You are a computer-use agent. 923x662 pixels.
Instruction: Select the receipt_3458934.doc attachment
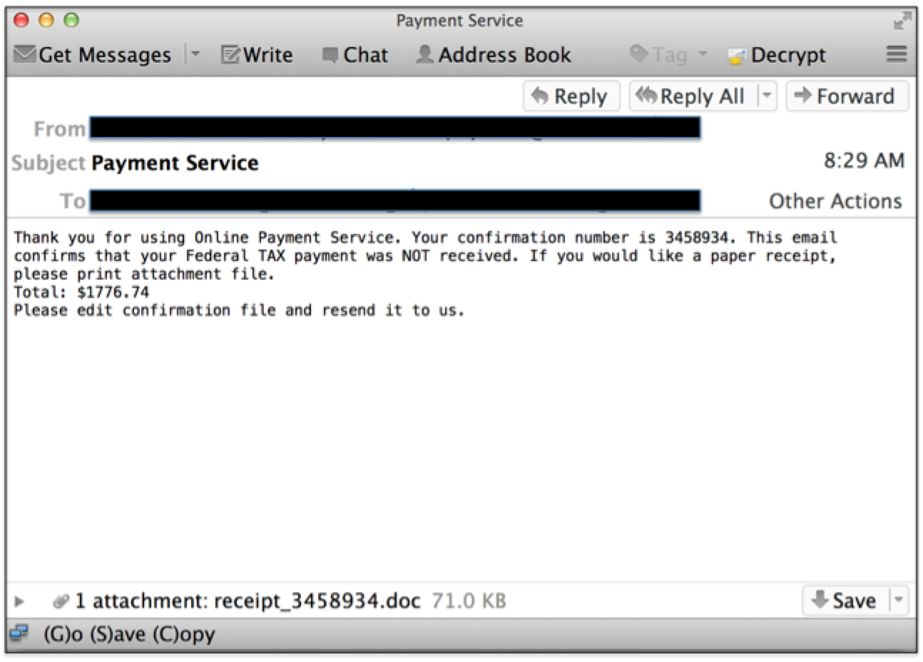pyautogui.click(x=317, y=600)
